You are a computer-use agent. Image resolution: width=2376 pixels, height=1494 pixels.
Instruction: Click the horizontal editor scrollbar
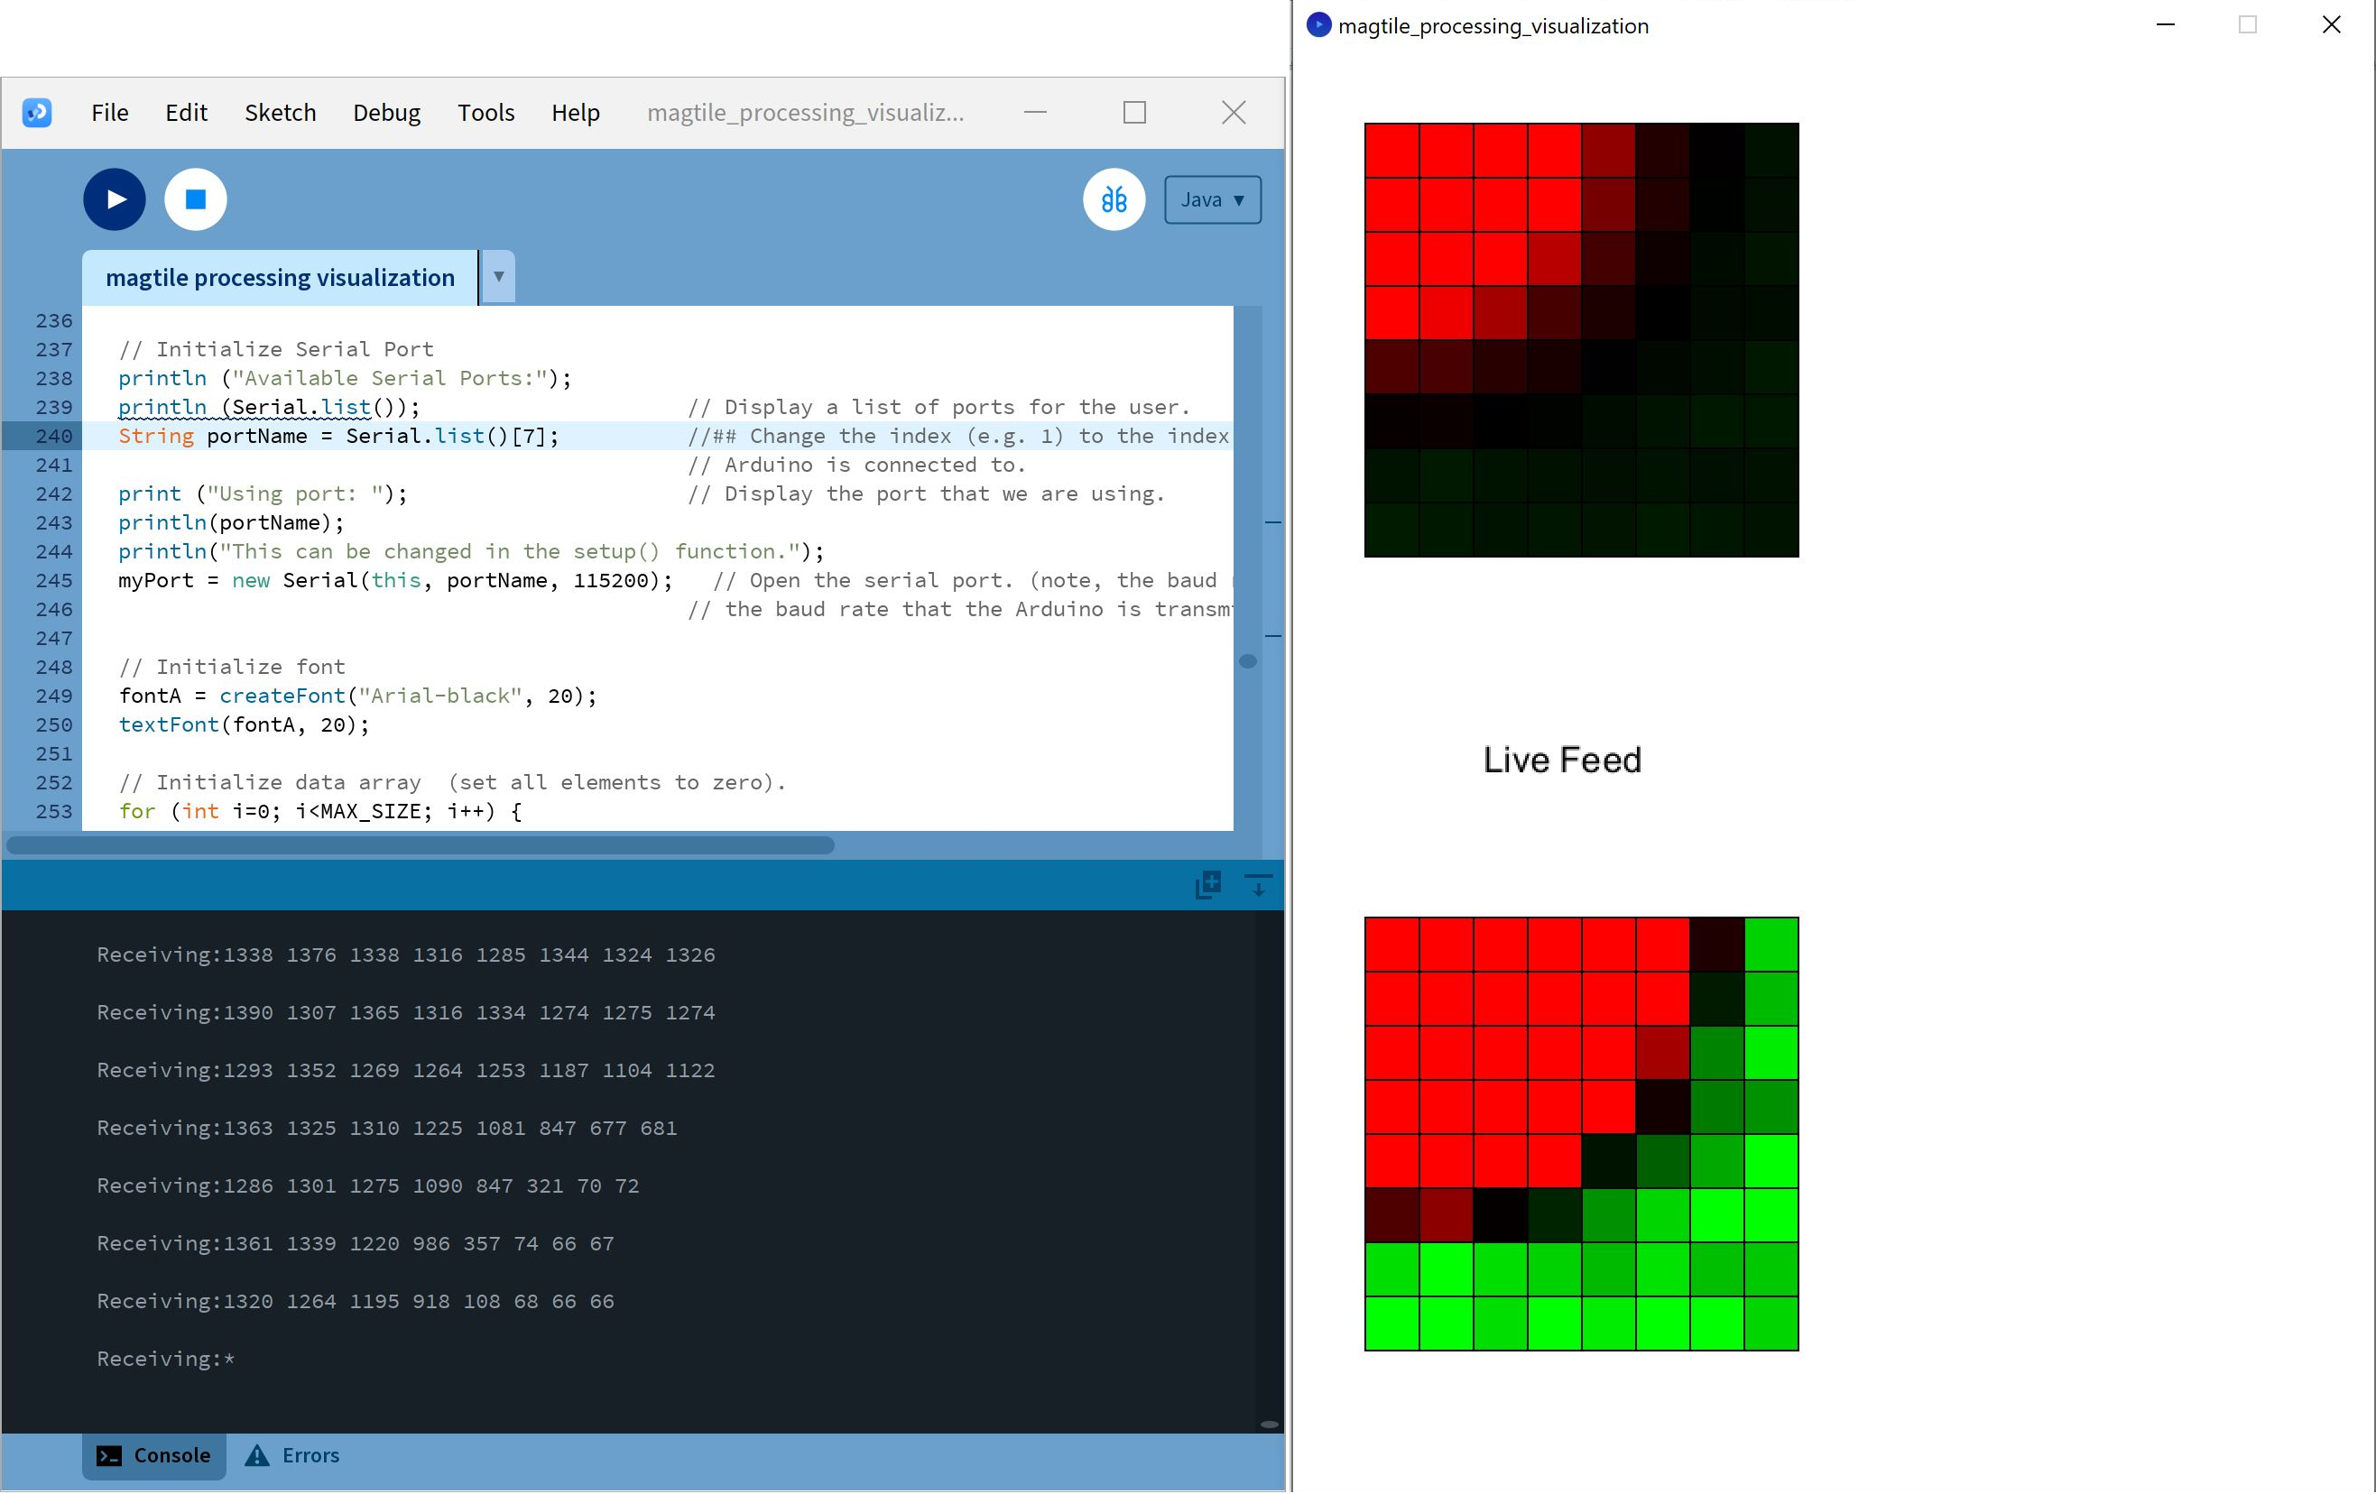click(421, 844)
